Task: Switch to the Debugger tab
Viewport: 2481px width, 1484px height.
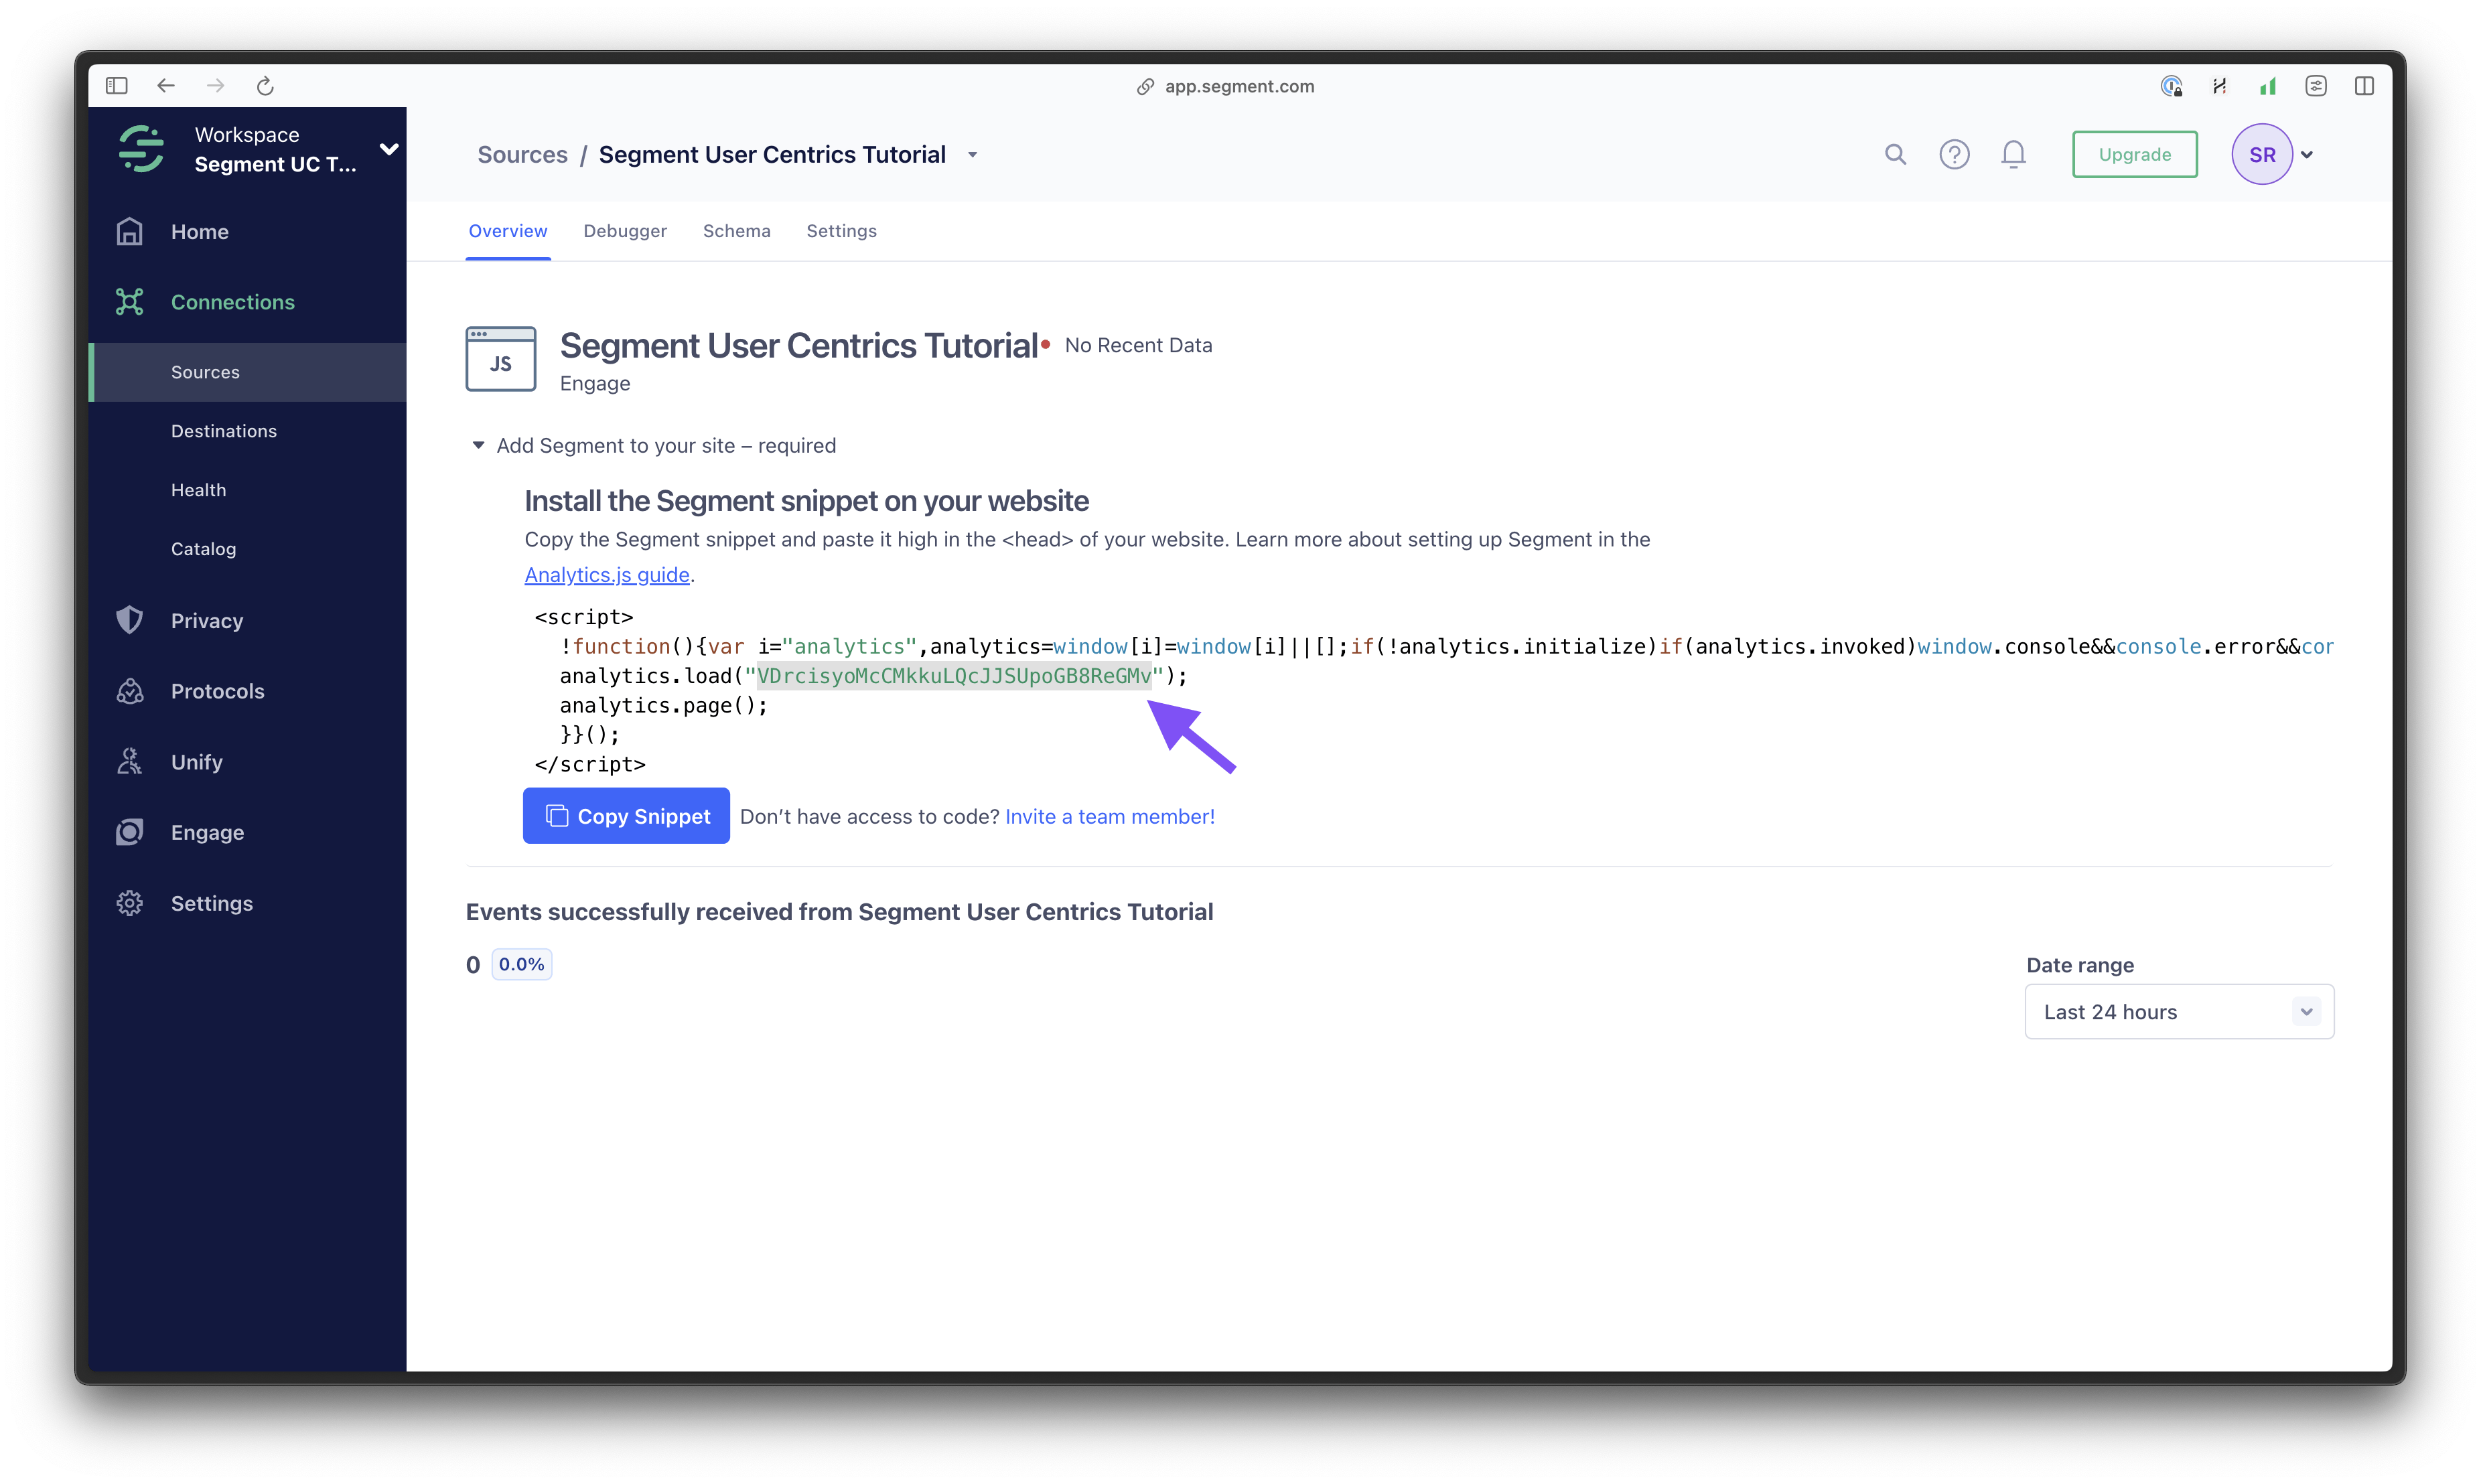Action: point(625,231)
